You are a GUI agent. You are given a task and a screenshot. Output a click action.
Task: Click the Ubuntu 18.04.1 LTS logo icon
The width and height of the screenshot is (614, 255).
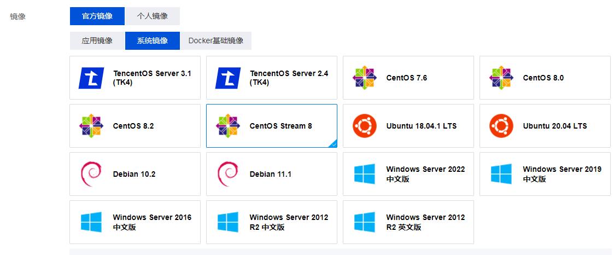pos(365,126)
